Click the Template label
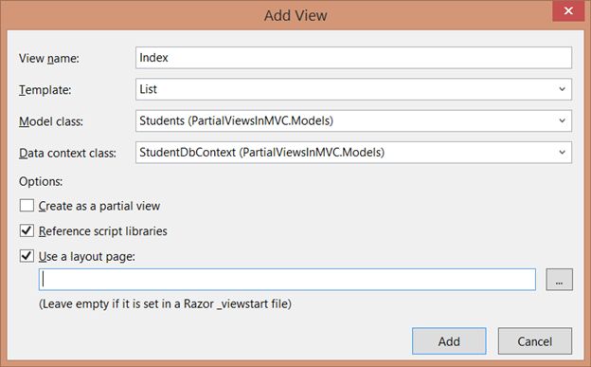 click(x=45, y=90)
